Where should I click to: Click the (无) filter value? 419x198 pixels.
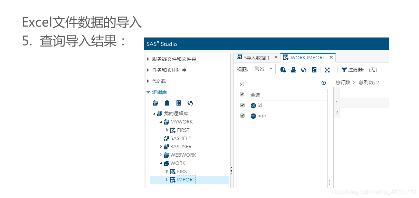[373, 70]
